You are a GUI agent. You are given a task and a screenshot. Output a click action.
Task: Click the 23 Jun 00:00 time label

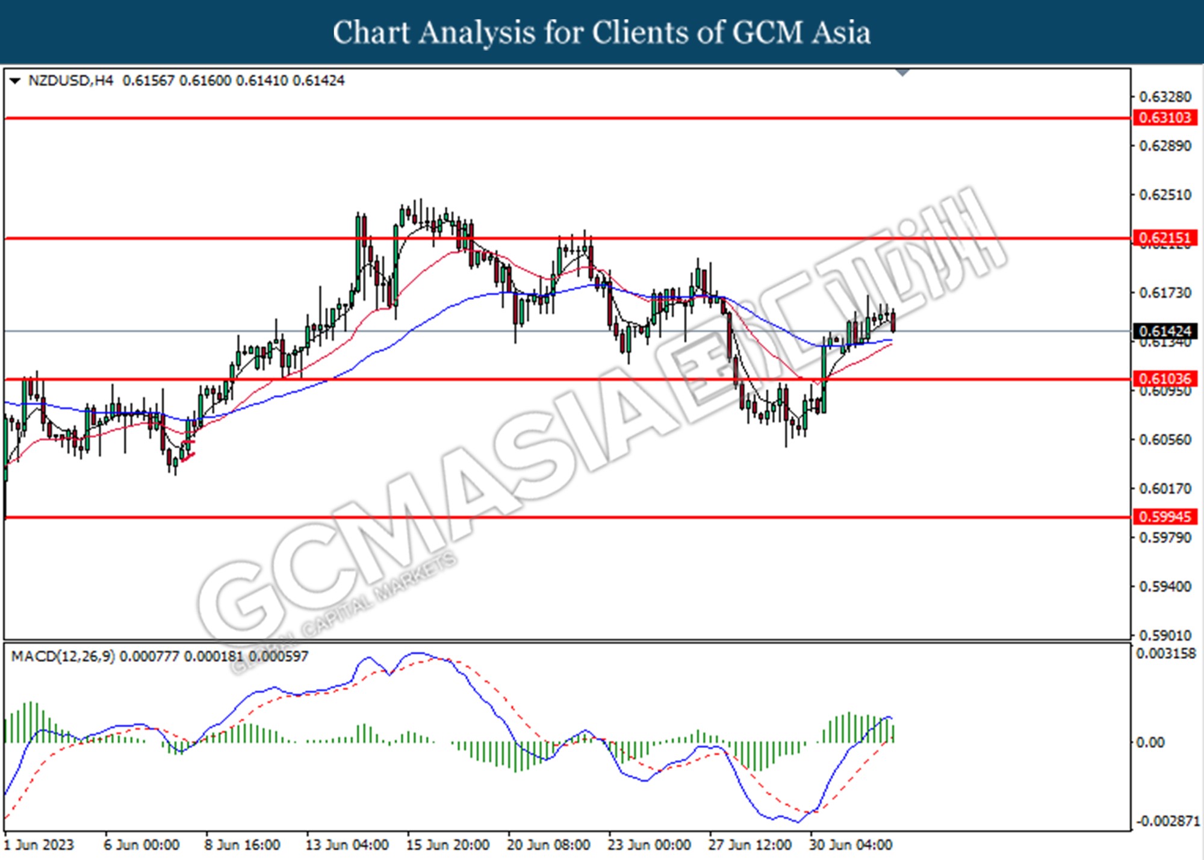[x=649, y=845]
